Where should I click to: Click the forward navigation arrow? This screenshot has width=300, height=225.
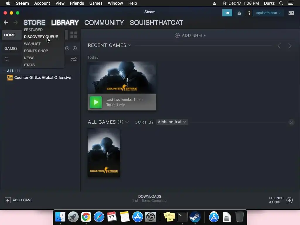(x=16, y=23)
